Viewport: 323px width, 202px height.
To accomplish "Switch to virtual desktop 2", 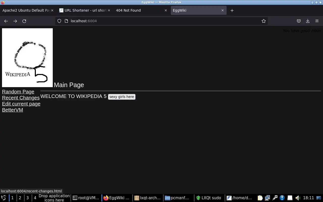I will [20, 198].
